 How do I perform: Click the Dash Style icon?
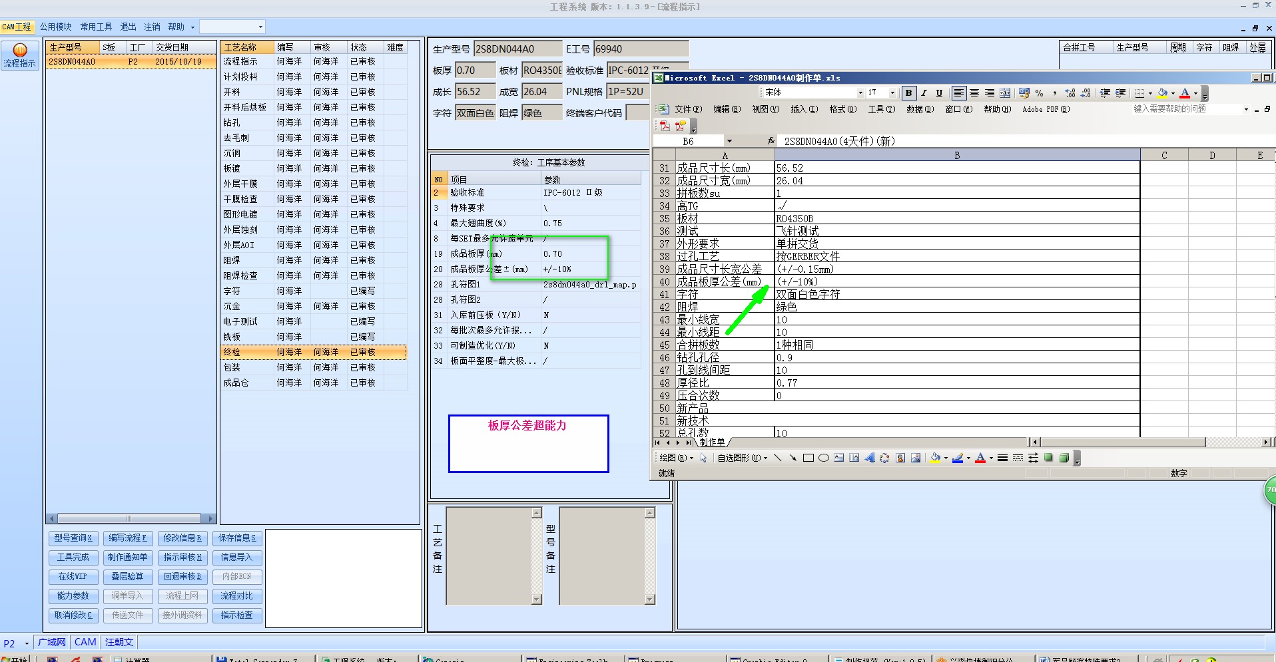[1018, 458]
